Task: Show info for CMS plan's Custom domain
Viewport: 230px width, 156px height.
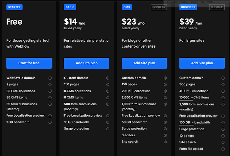Action: [x=165, y=78]
